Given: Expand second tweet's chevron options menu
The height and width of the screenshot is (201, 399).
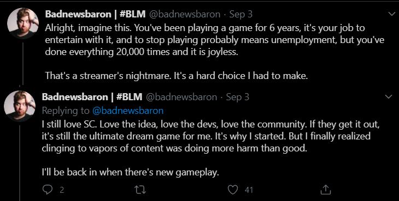Looking at the screenshot, I should pyautogui.click(x=389, y=97).
